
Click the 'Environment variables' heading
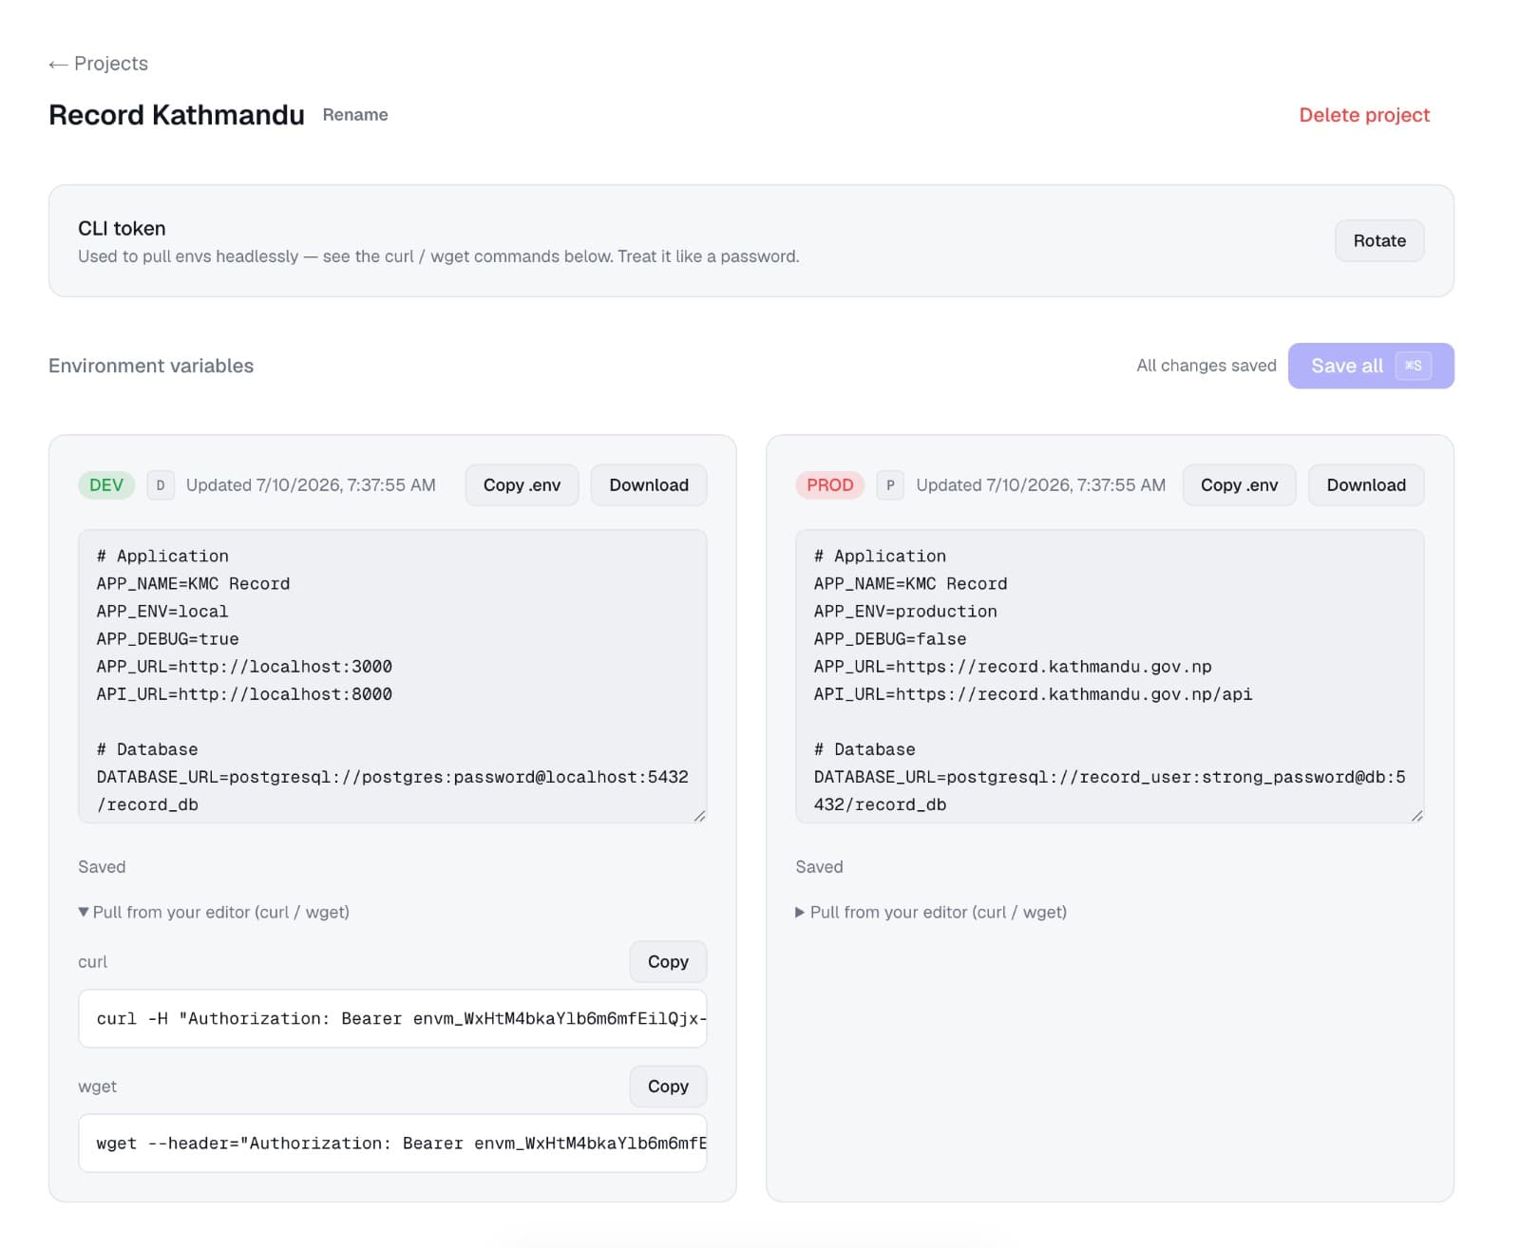click(151, 366)
